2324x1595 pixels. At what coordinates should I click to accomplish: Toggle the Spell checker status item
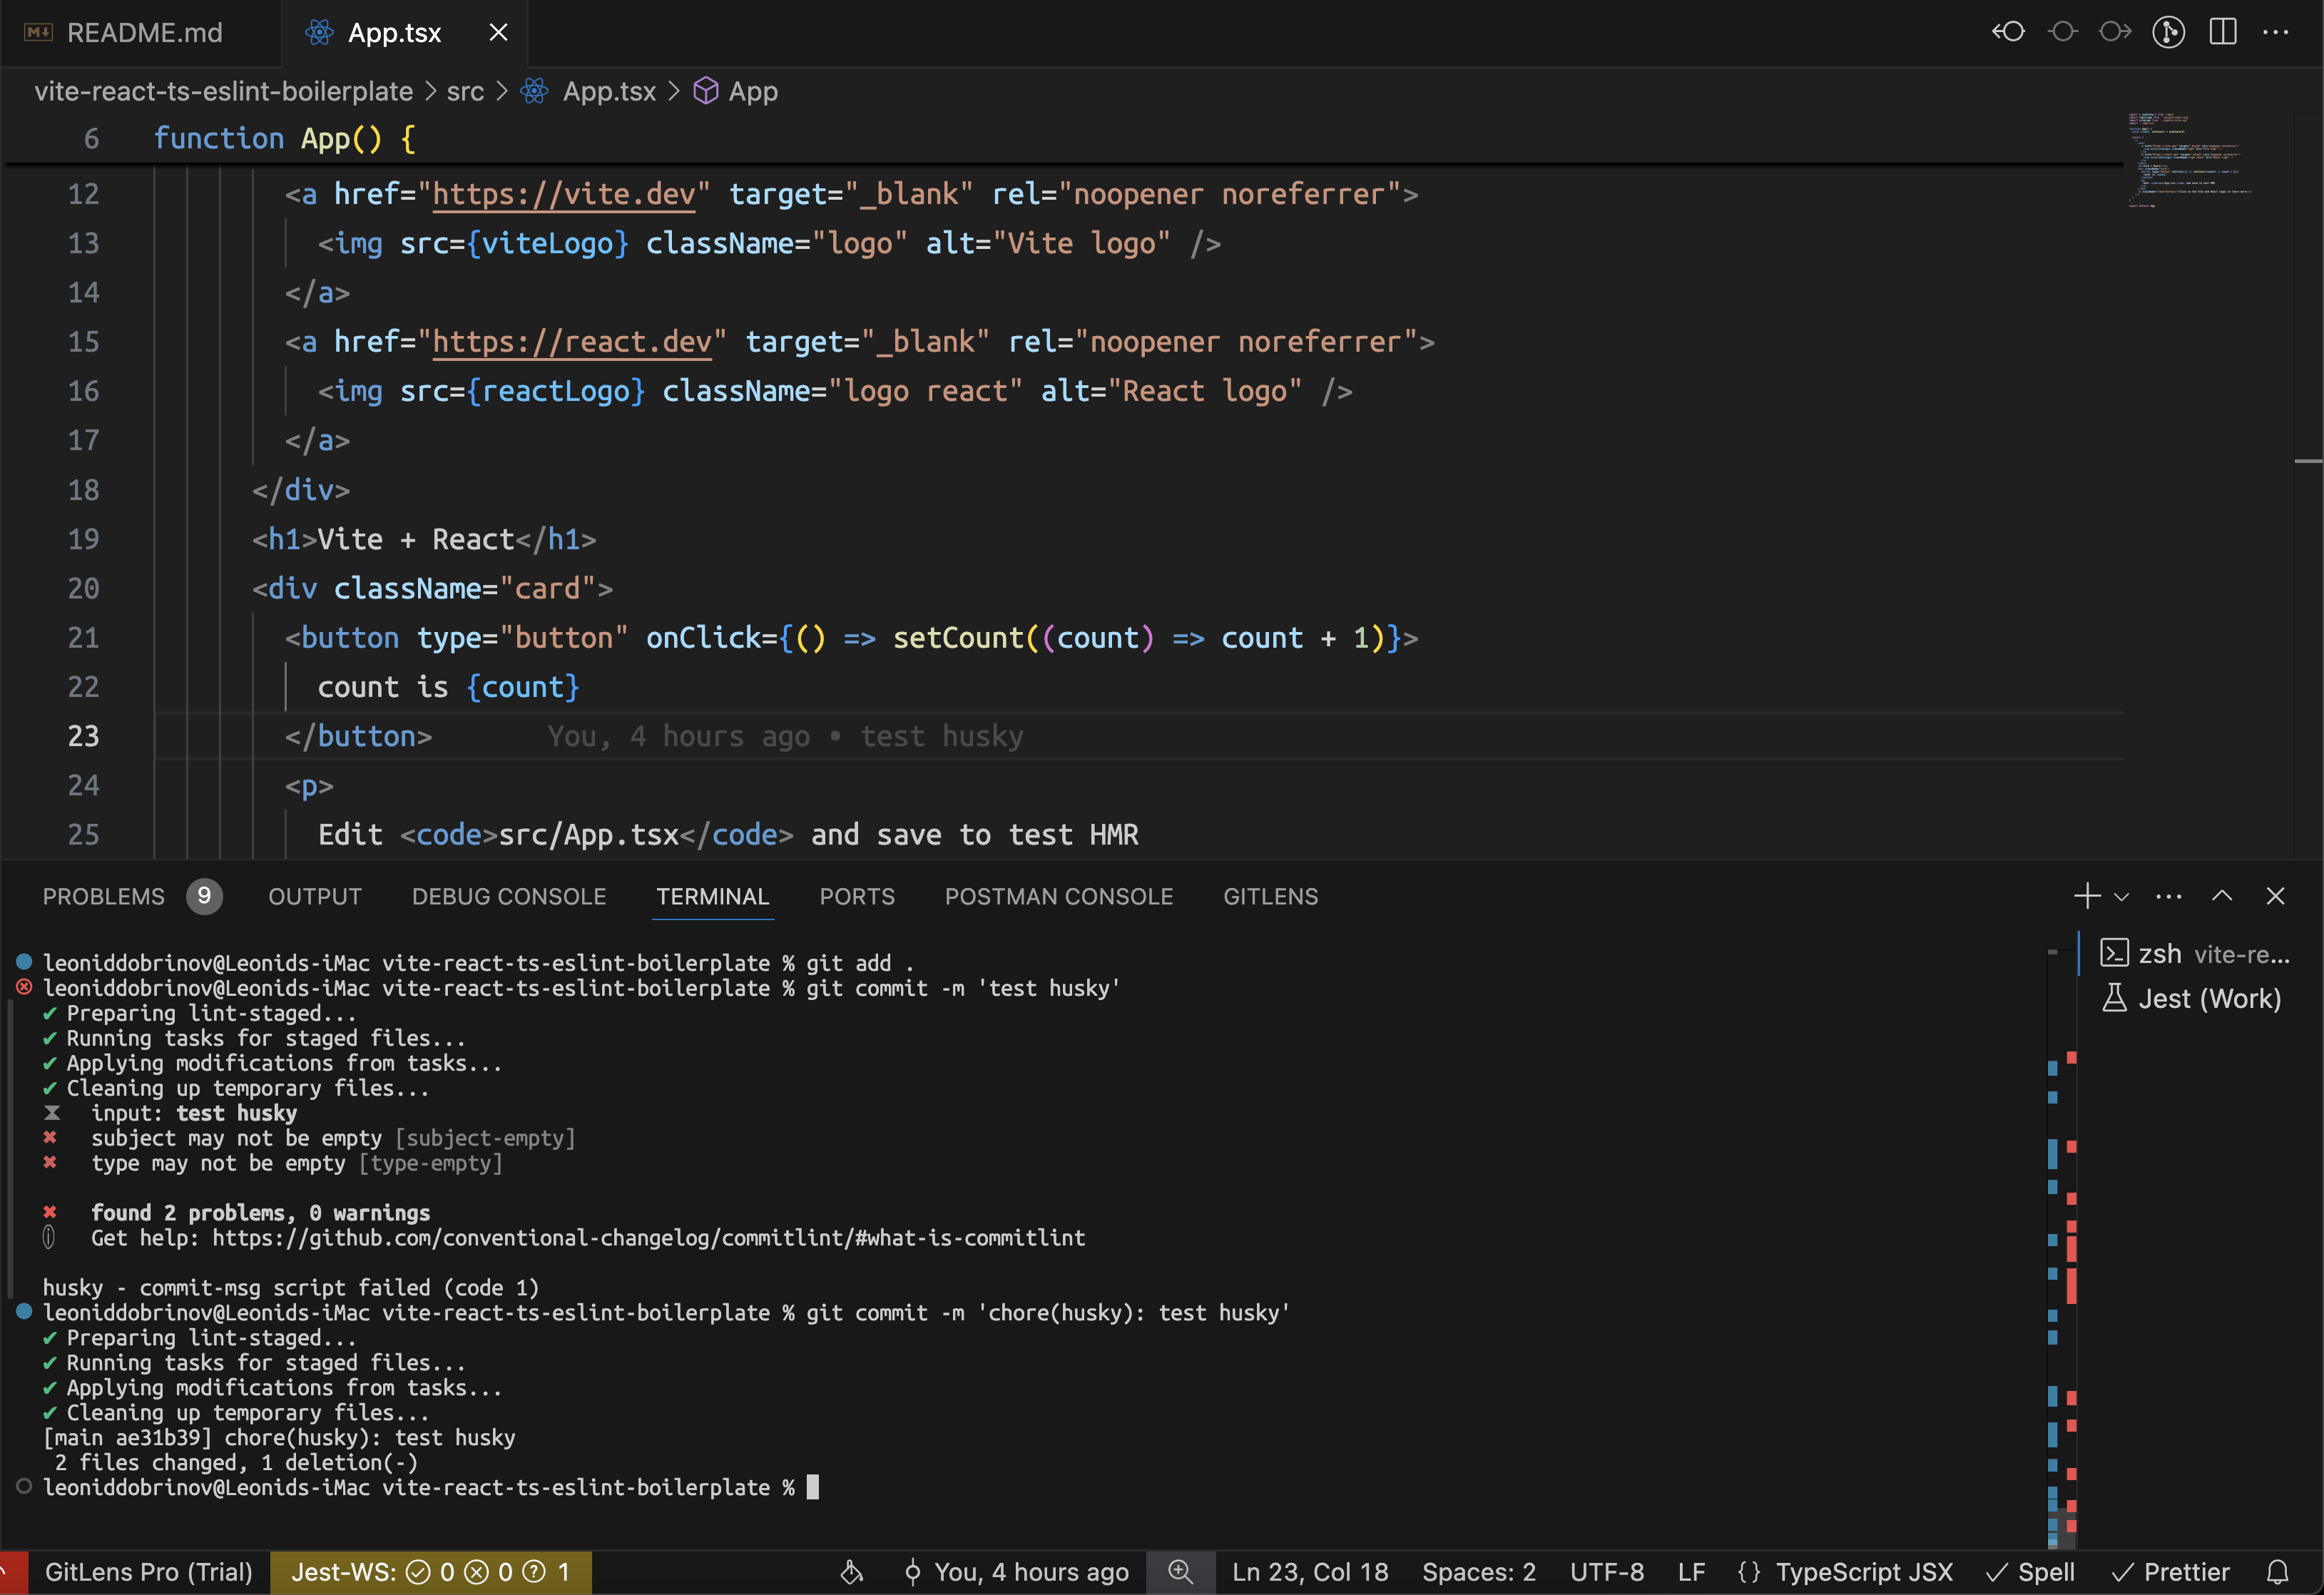tap(2031, 1572)
